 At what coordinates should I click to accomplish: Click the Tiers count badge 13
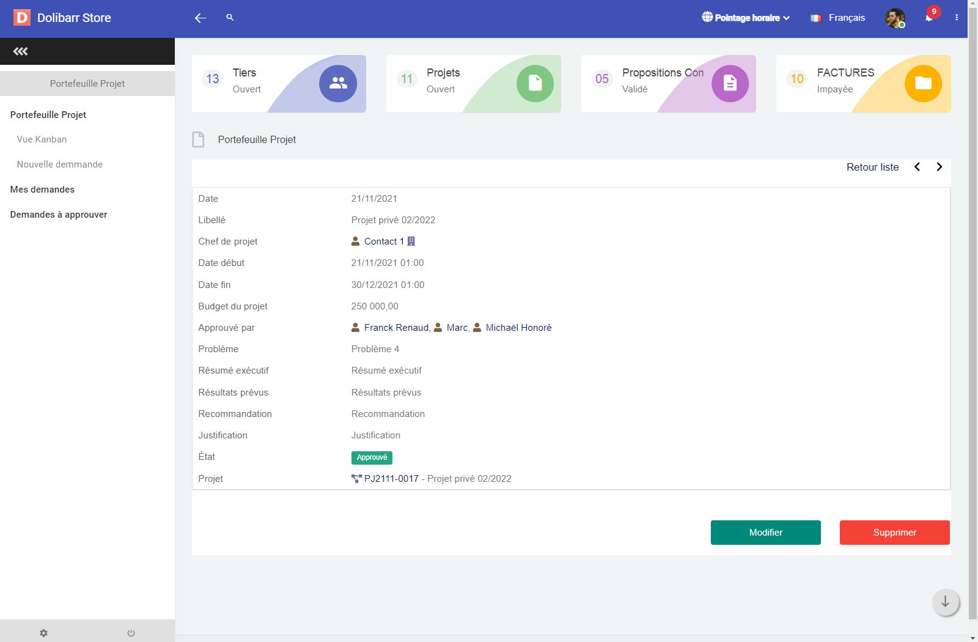(213, 79)
